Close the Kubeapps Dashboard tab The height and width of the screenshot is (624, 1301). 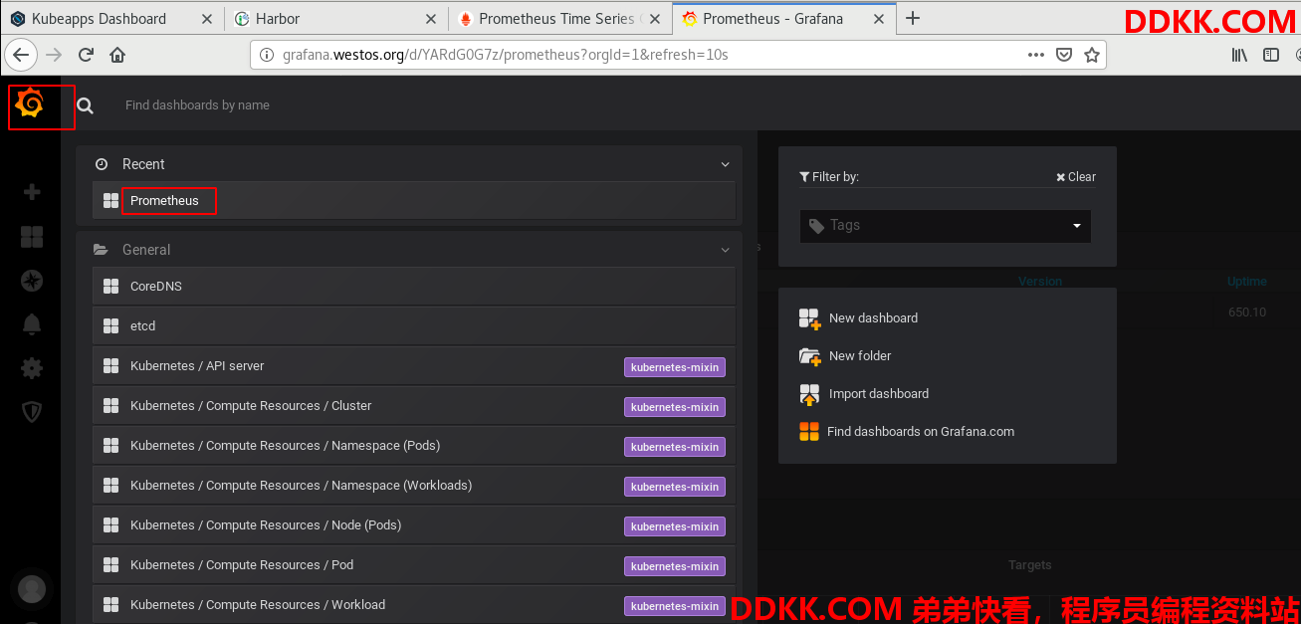(x=206, y=19)
